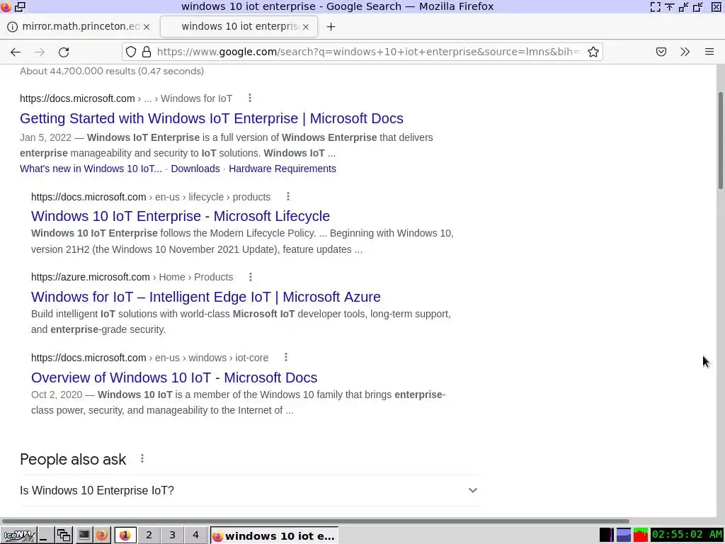Switch to workspace 3
725x544 pixels.
173,535
